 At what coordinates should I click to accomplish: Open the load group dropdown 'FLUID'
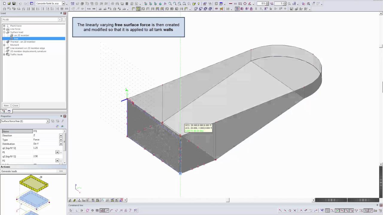point(60,20)
